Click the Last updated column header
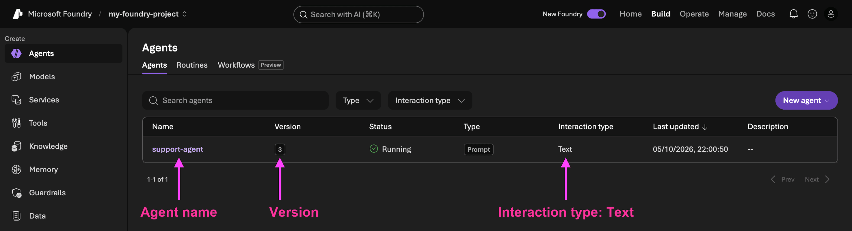The image size is (852, 231). pos(676,127)
